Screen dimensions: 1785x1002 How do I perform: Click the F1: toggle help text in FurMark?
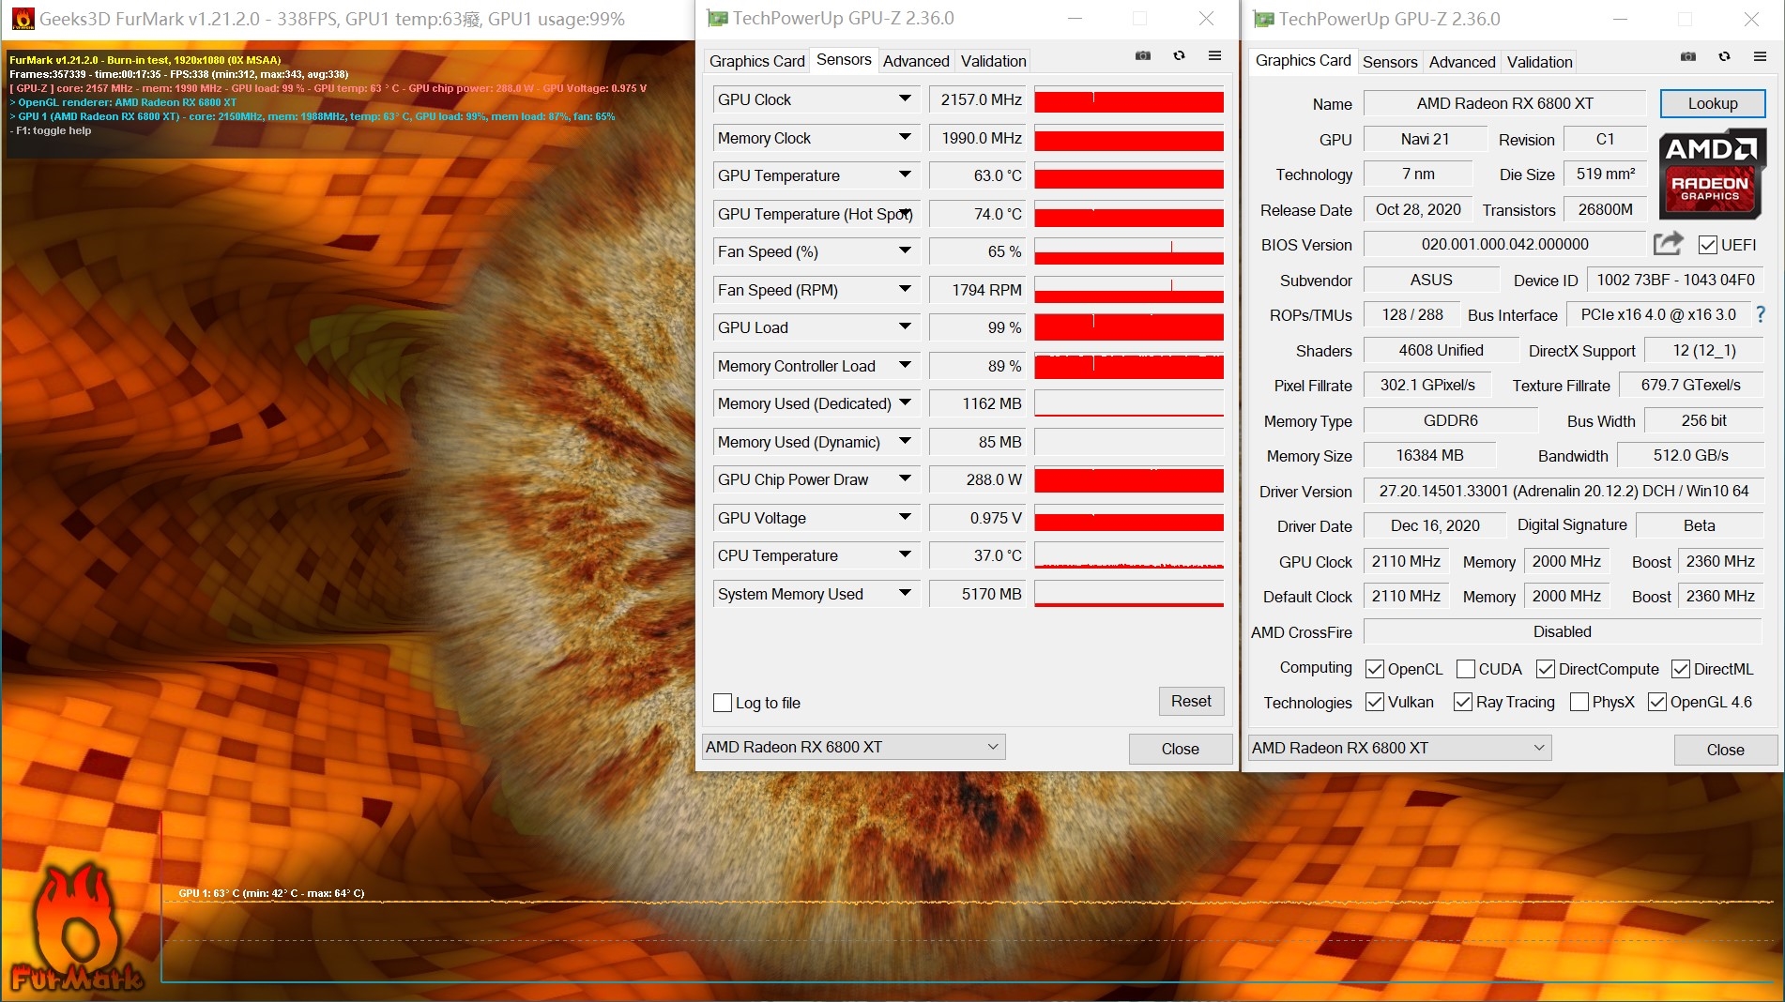coord(51,130)
